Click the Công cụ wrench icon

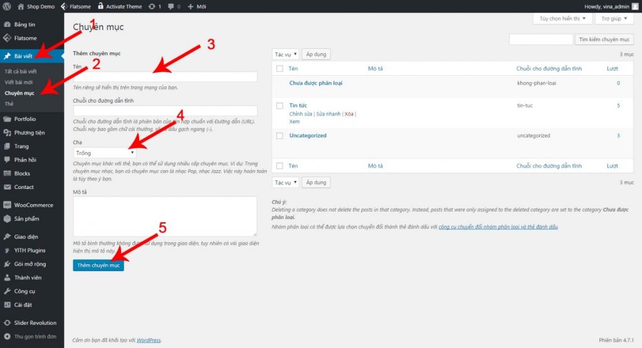coord(7,291)
